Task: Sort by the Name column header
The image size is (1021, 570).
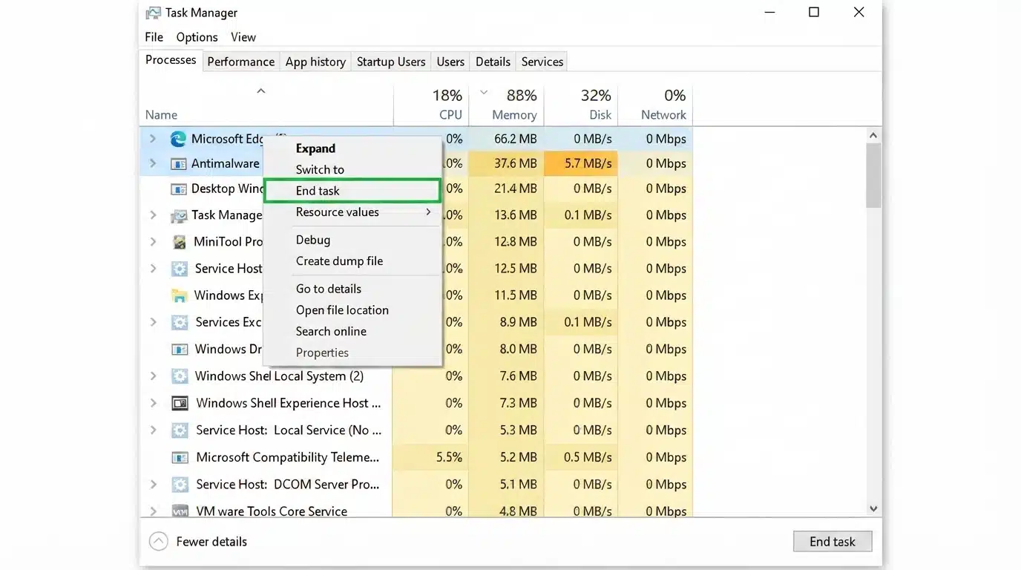Action: point(266,105)
